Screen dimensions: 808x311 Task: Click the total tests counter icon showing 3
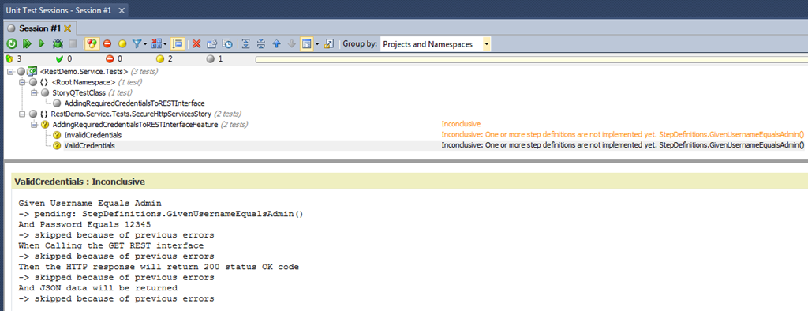(9, 58)
